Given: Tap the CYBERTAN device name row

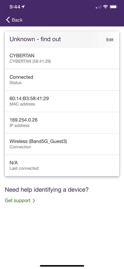Looking at the screenshot, I should click(62, 58).
